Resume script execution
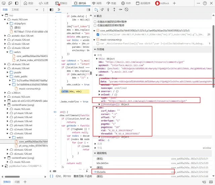The height and width of the screenshot is (185, 215). pyautogui.click(x=96, y=9)
